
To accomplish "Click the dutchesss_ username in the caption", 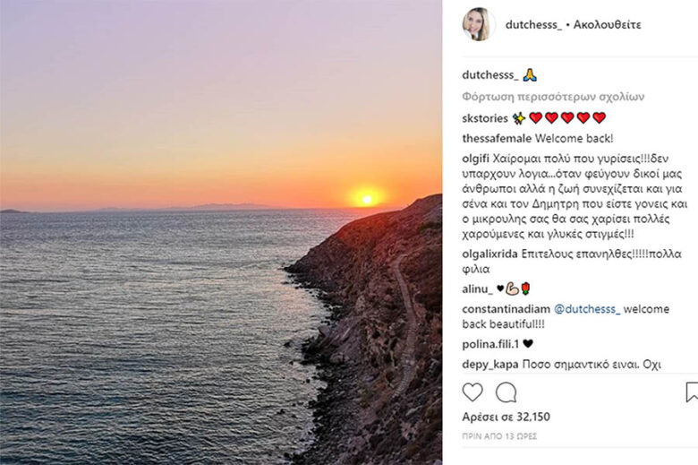I will [x=490, y=75].
